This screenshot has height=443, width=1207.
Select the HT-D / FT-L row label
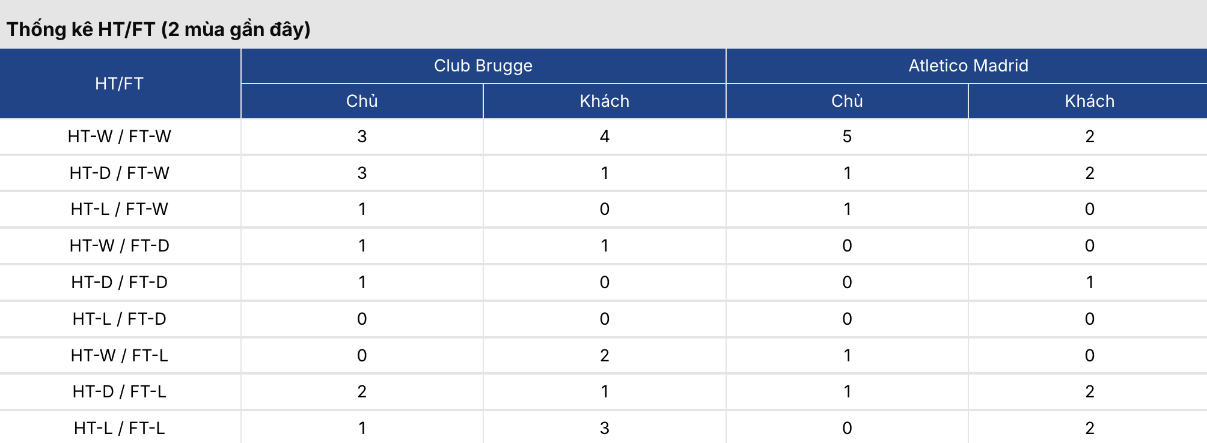click(x=120, y=391)
